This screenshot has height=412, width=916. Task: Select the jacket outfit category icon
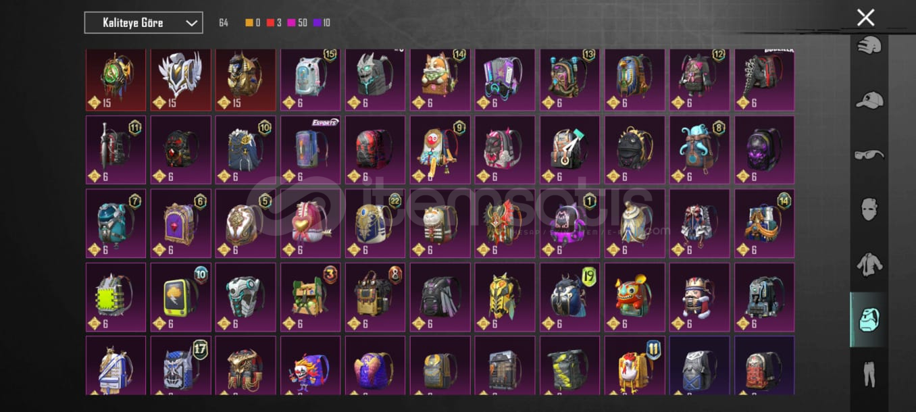(869, 265)
